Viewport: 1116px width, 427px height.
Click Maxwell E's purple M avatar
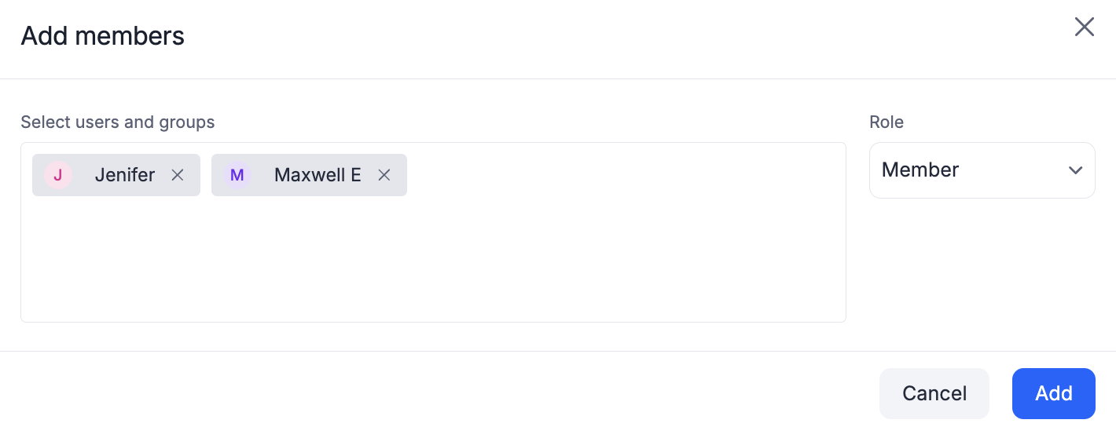point(237,175)
